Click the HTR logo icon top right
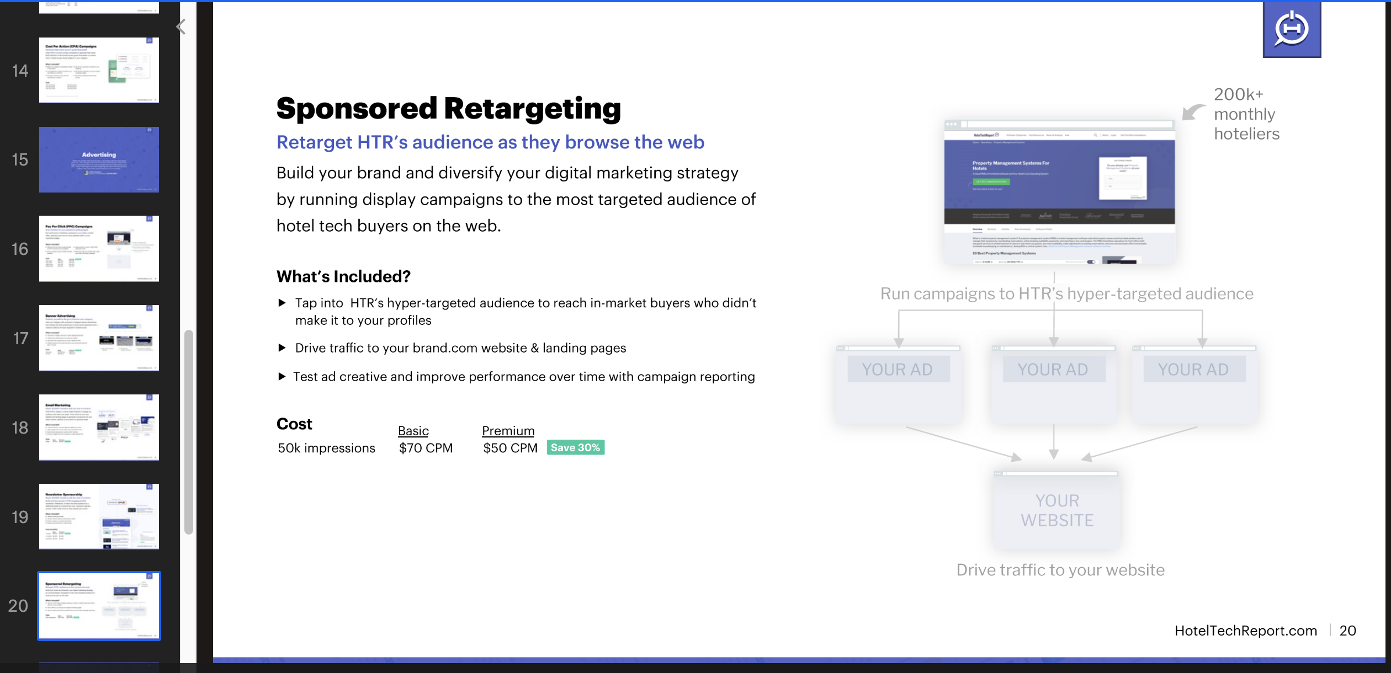The width and height of the screenshot is (1391, 673). (x=1291, y=29)
